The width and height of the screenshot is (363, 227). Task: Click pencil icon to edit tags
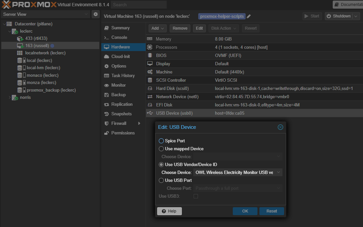249,16
